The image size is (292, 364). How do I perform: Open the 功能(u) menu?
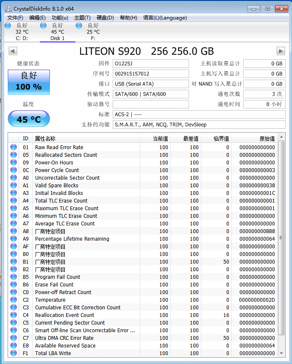point(60,18)
